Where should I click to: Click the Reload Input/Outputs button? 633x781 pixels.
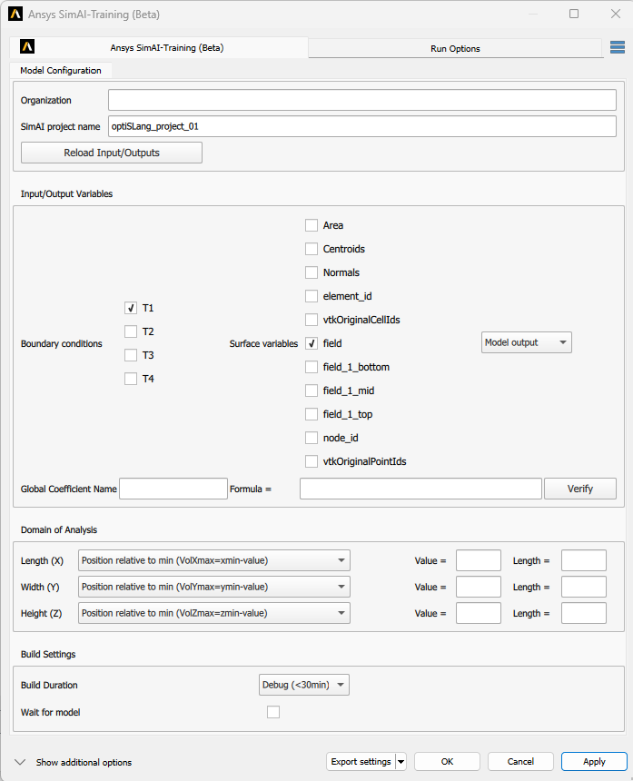(112, 153)
